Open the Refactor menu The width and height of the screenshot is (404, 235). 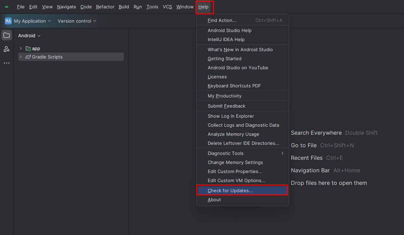click(x=105, y=7)
